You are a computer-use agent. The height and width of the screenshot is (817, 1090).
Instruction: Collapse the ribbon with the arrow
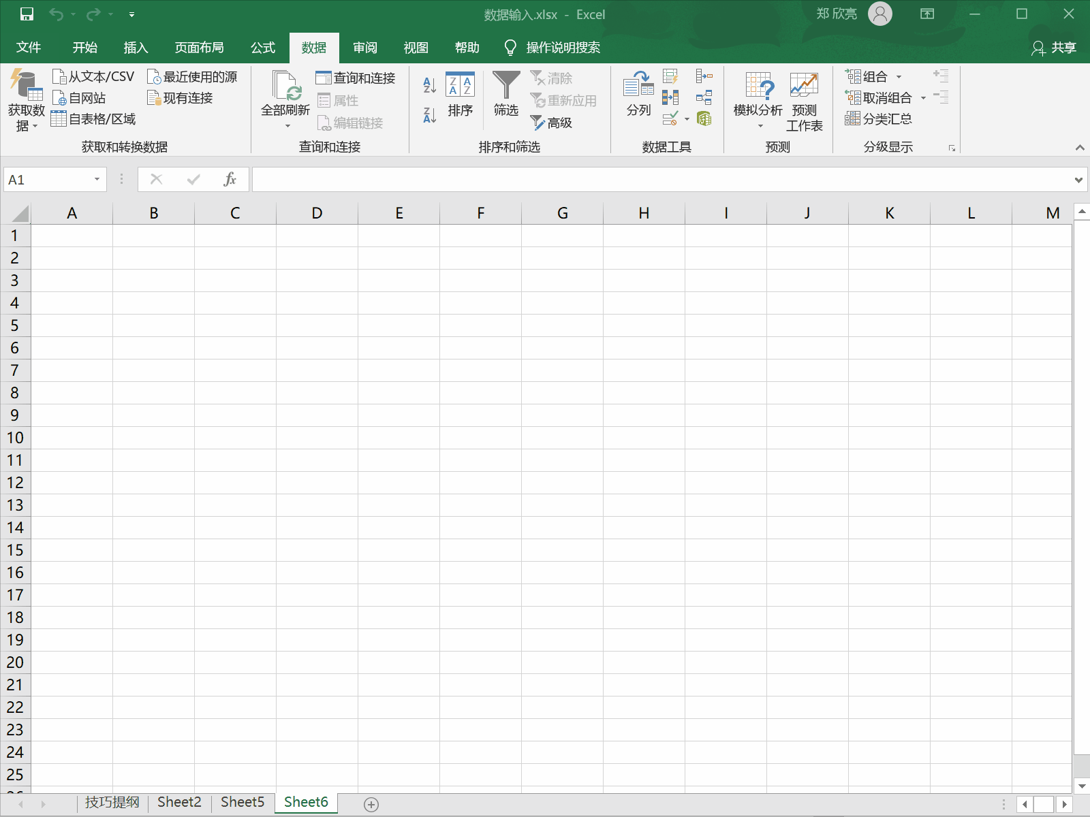tap(1079, 148)
